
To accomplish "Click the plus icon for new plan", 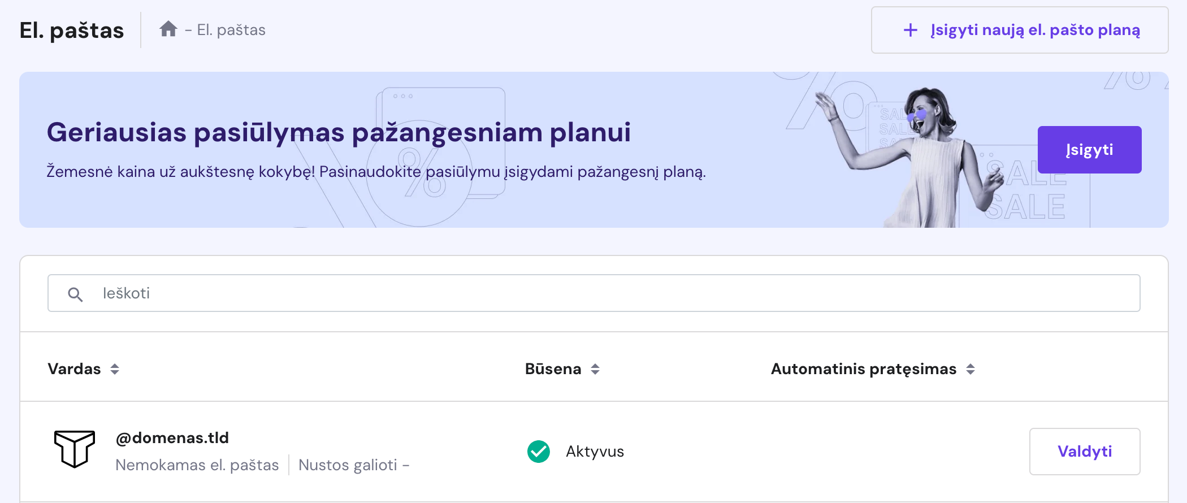I will (910, 30).
